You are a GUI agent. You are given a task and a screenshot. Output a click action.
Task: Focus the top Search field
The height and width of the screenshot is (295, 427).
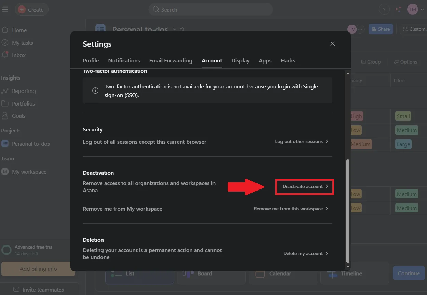click(210, 10)
